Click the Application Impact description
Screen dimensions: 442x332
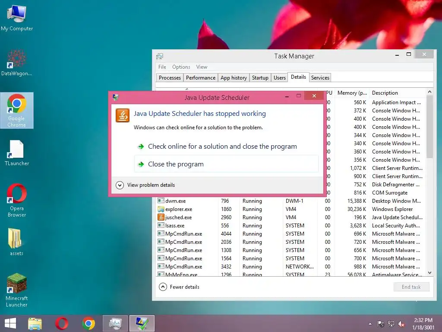[396, 102]
